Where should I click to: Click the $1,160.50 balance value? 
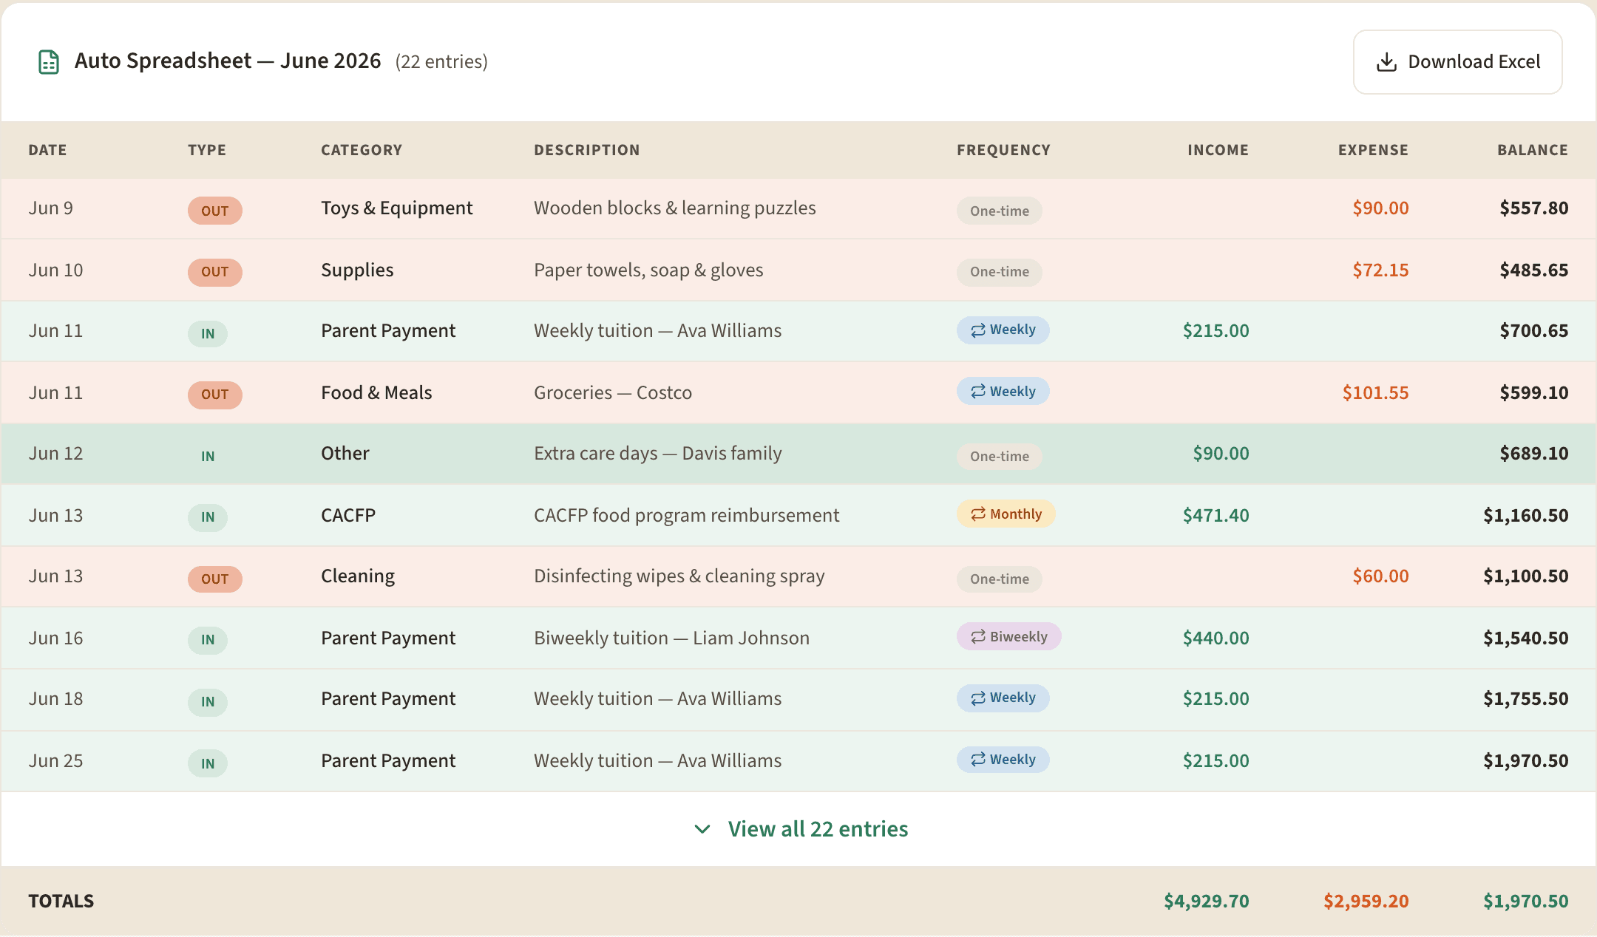(x=1525, y=516)
